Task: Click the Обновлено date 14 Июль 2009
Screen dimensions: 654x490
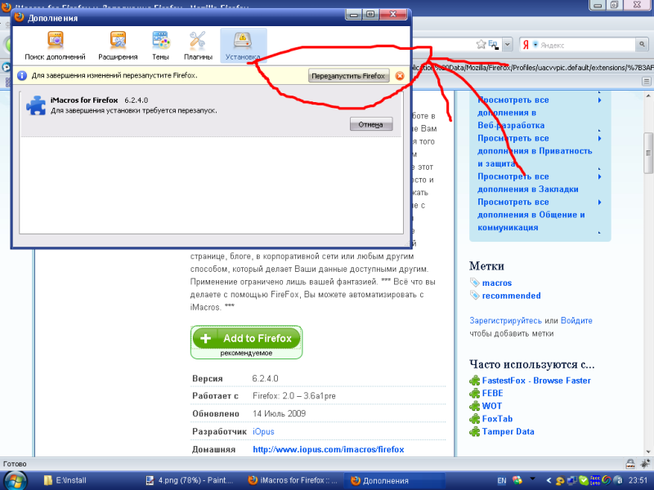Action: (279, 413)
